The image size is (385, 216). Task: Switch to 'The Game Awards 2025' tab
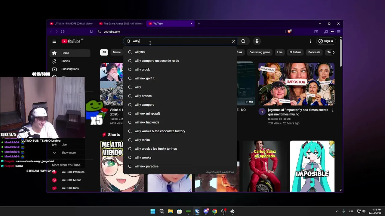(x=121, y=23)
